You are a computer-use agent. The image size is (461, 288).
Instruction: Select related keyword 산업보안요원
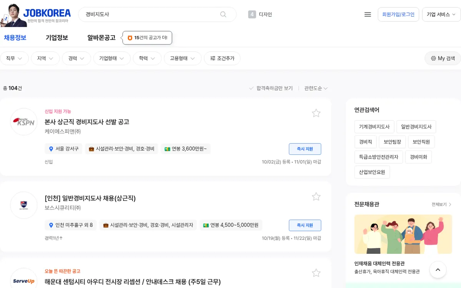click(372, 172)
